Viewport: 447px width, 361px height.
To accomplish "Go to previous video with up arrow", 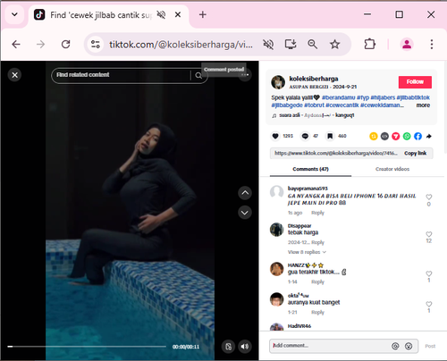I will (245, 193).
